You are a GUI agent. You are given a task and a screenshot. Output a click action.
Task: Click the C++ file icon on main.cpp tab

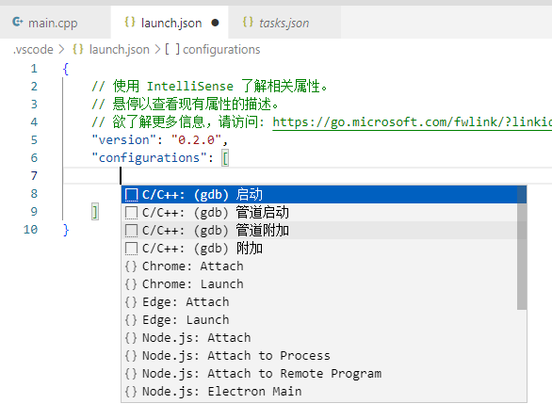pos(18,23)
